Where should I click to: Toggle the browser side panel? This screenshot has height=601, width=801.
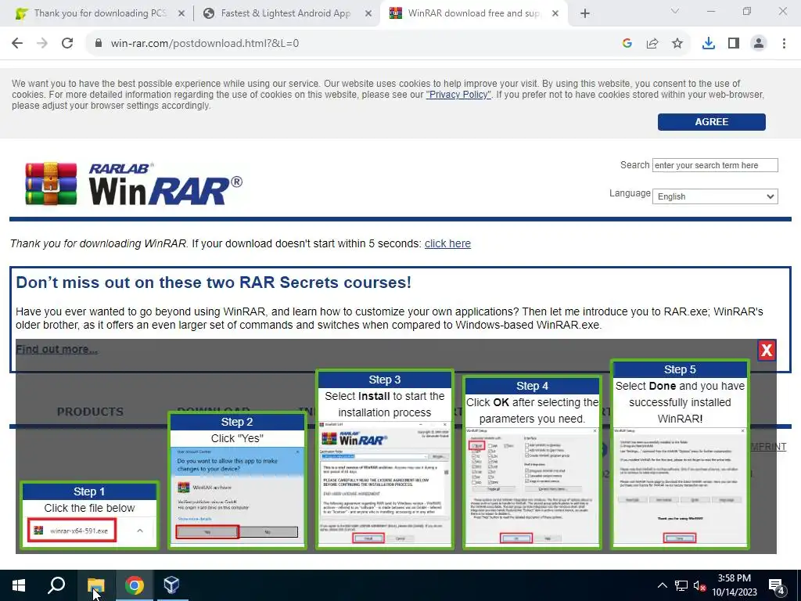[x=734, y=44]
